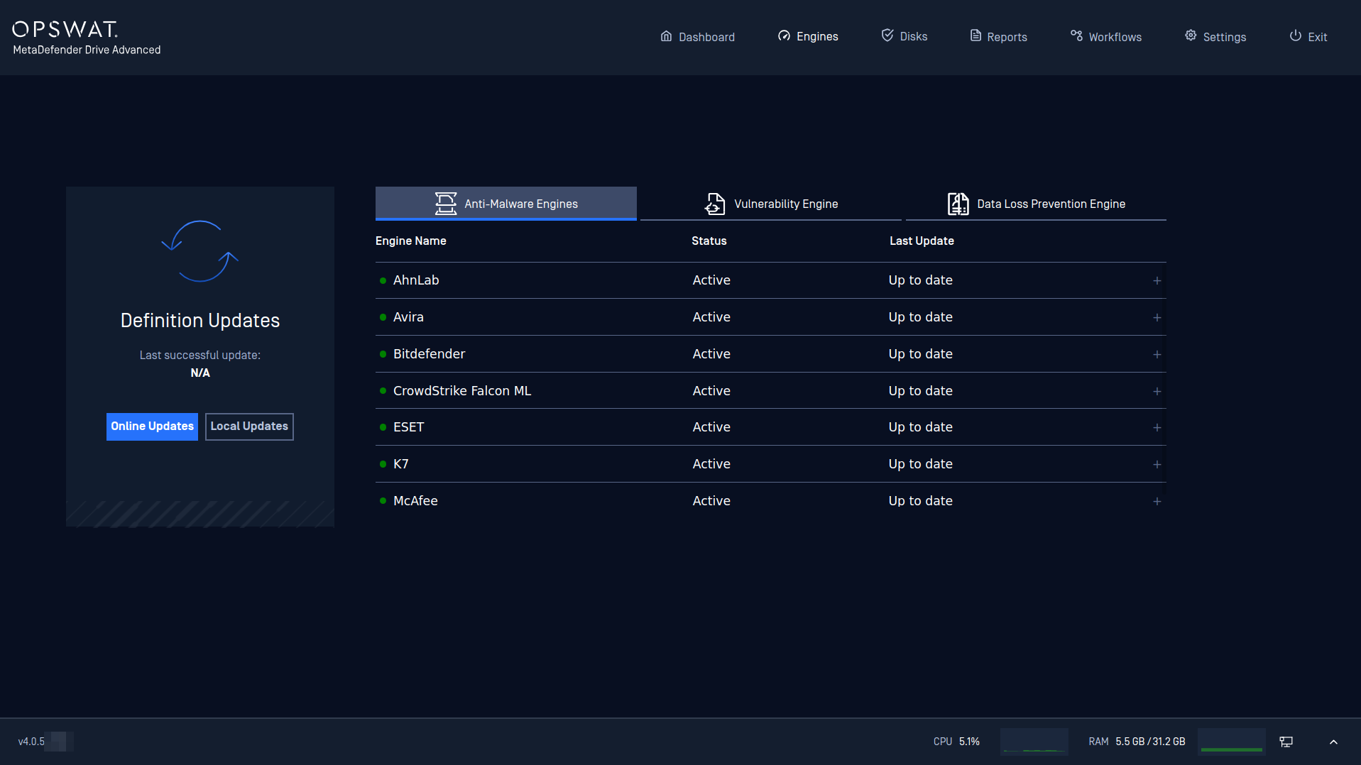Click the Exit power icon

(1296, 35)
